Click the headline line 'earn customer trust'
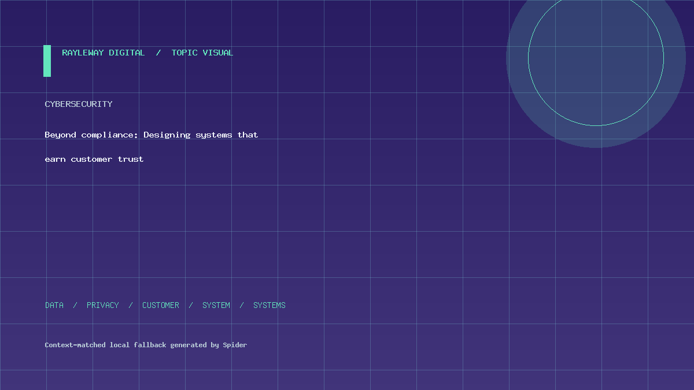This screenshot has width=694, height=390. click(x=94, y=159)
